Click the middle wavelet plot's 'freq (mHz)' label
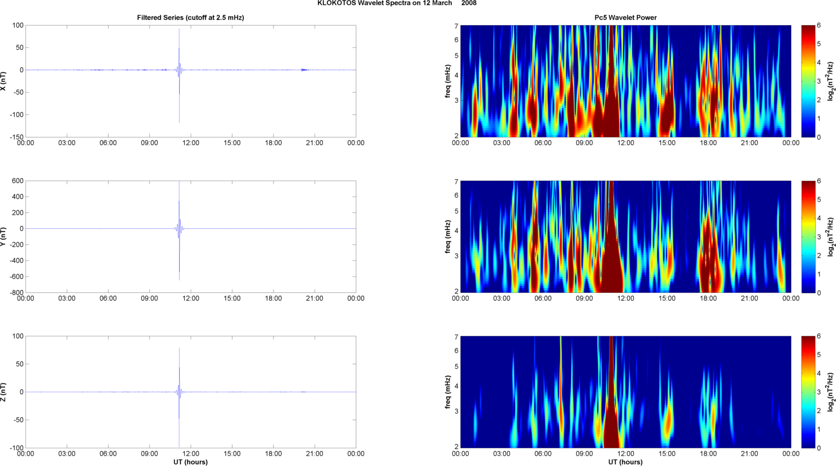 (448, 237)
